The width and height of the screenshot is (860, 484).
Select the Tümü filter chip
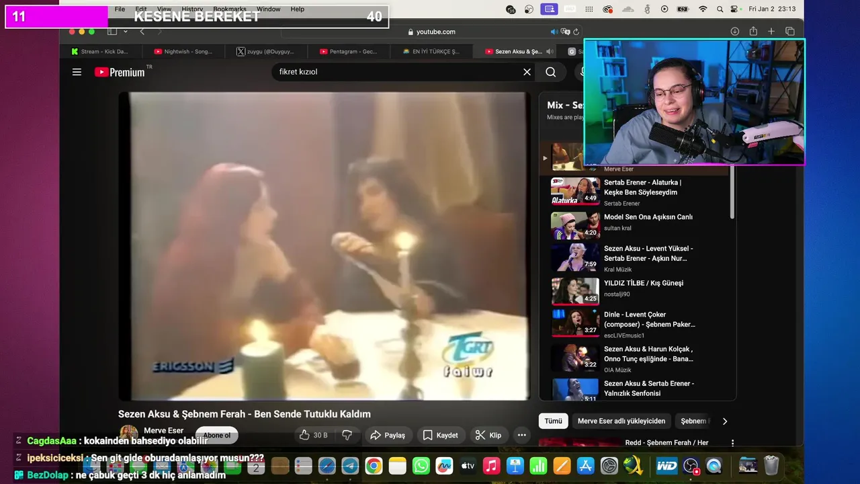553,421
